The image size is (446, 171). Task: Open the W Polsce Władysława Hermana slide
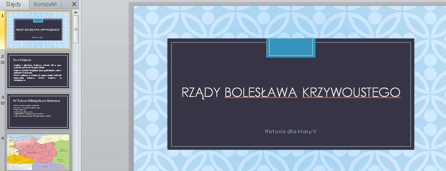pos(39,112)
